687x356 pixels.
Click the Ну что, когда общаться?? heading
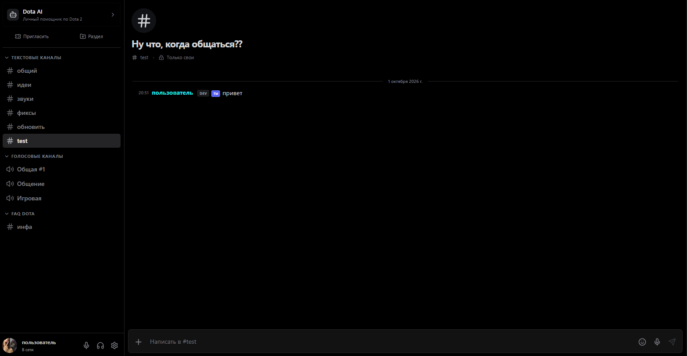pos(187,44)
